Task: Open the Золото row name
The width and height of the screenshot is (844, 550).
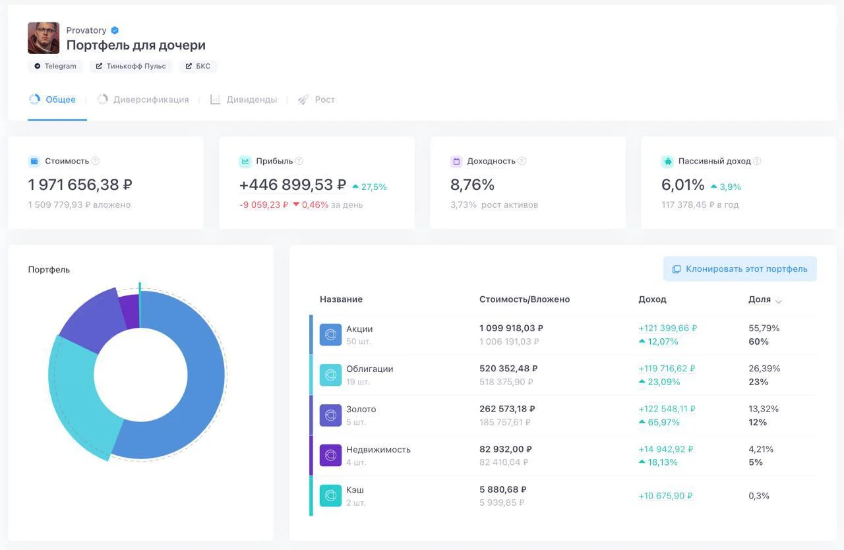Action: (361, 410)
